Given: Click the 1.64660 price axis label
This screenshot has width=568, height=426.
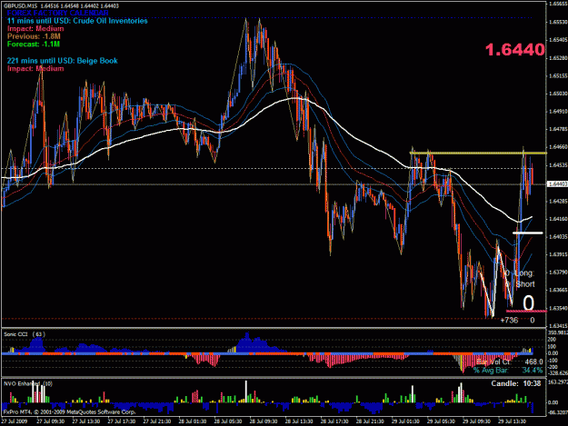Looking at the screenshot, I should point(558,147).
